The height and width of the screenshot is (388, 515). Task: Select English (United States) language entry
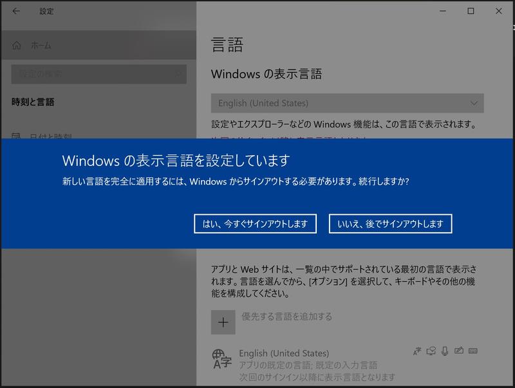pyautogui.click(x=344, y=365)
